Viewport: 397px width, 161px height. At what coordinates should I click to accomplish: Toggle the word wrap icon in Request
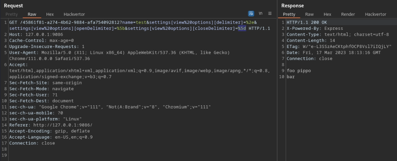click(x=251, y=14)
